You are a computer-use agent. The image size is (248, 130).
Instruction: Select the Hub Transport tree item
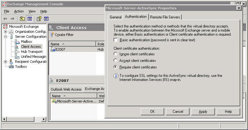32,52
